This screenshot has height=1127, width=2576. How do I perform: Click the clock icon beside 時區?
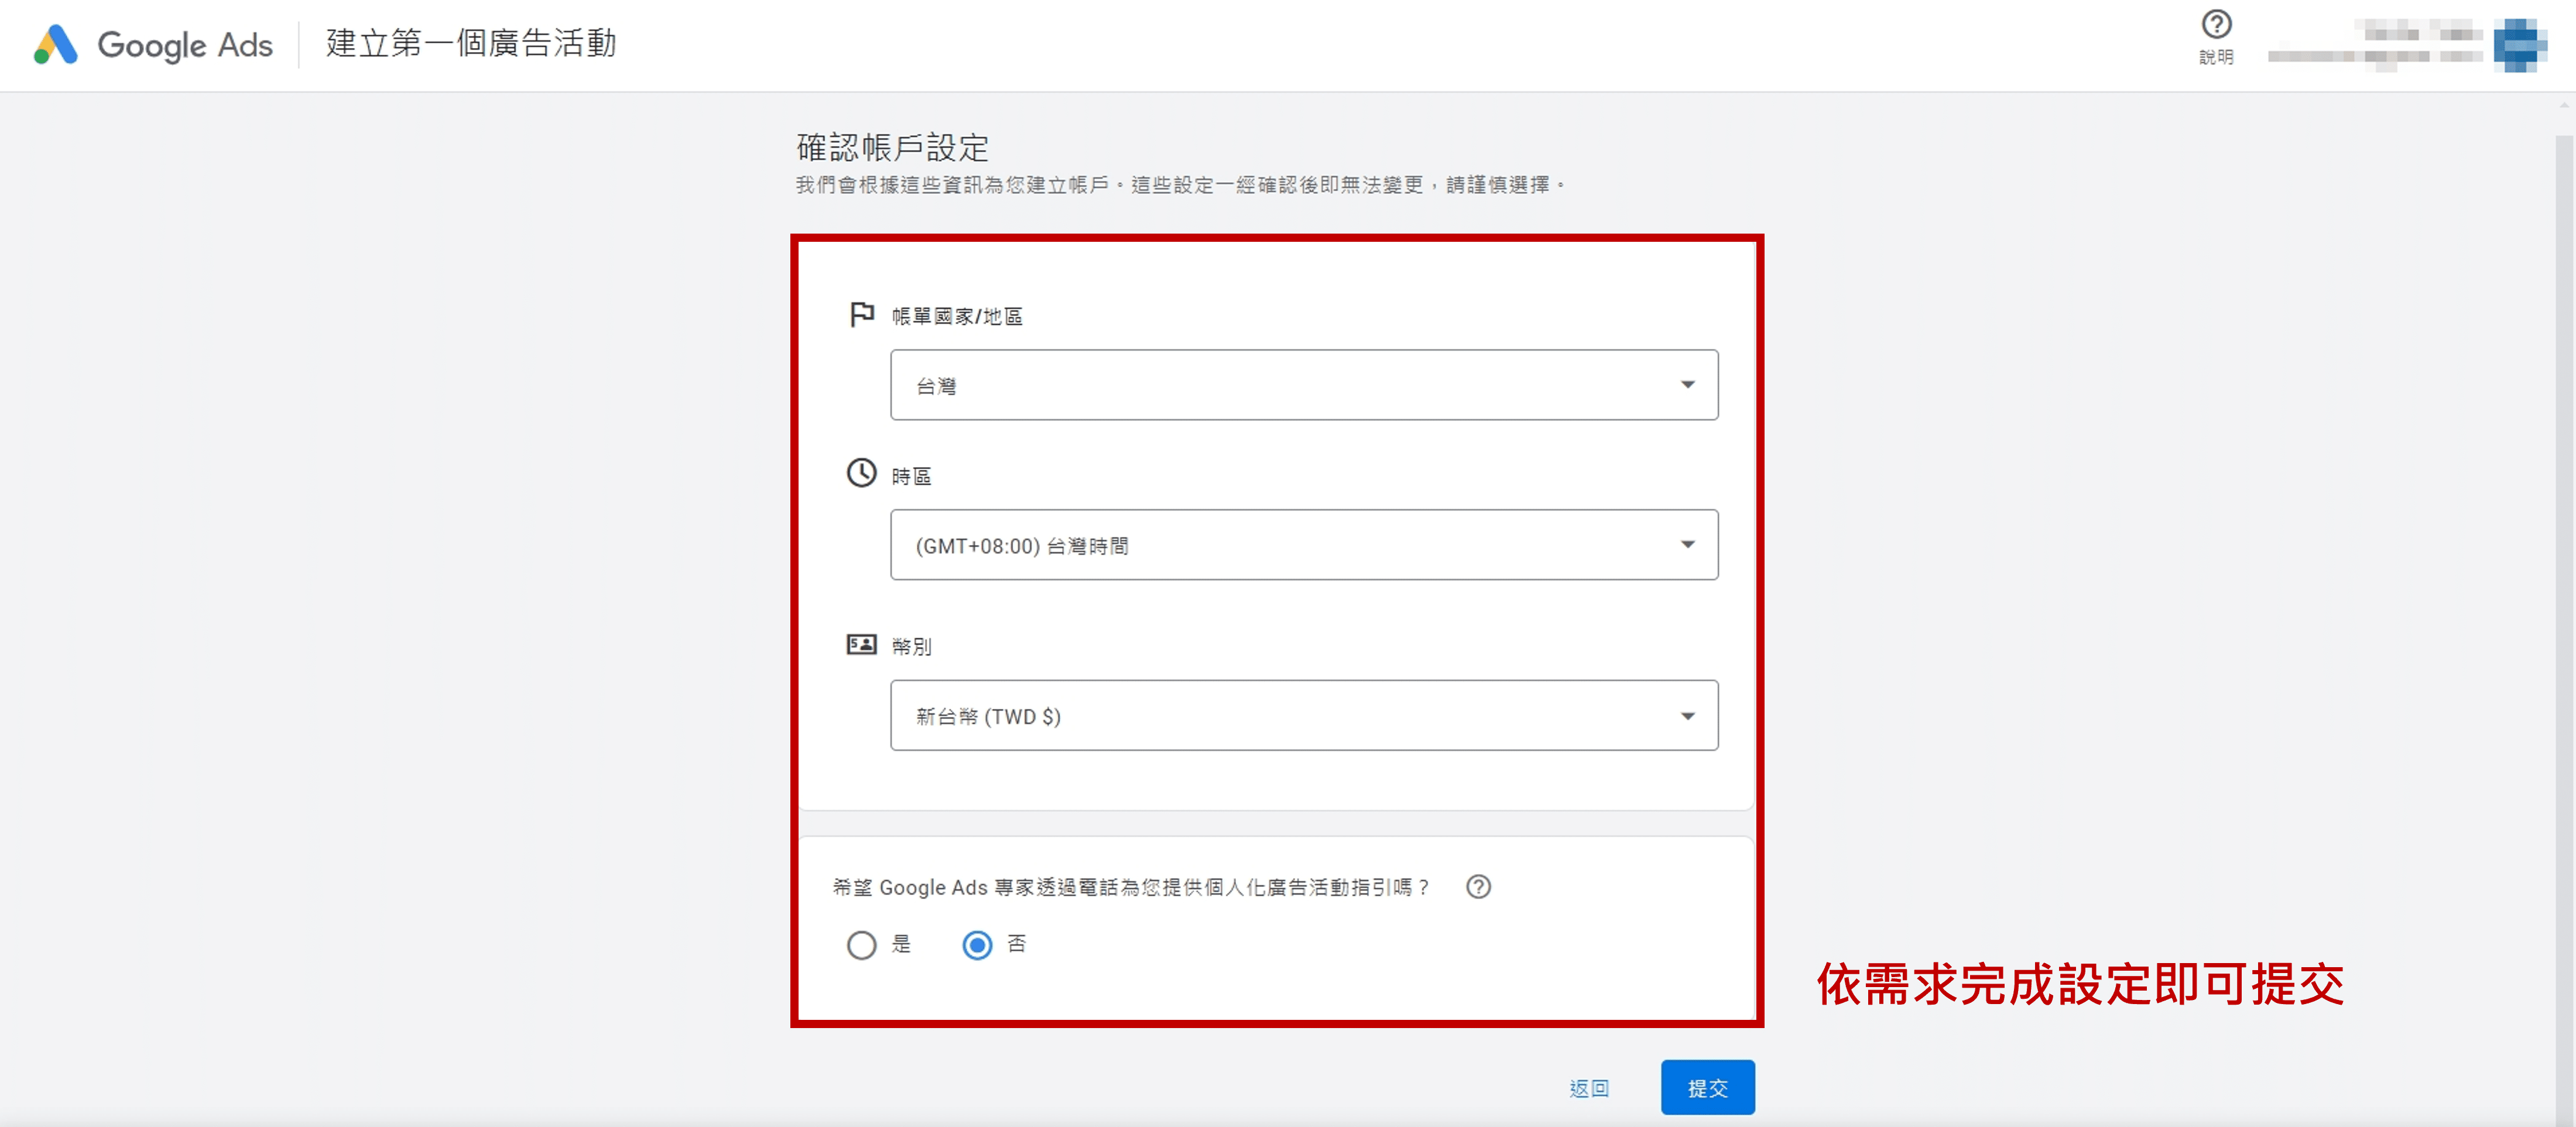pos(861,473)
